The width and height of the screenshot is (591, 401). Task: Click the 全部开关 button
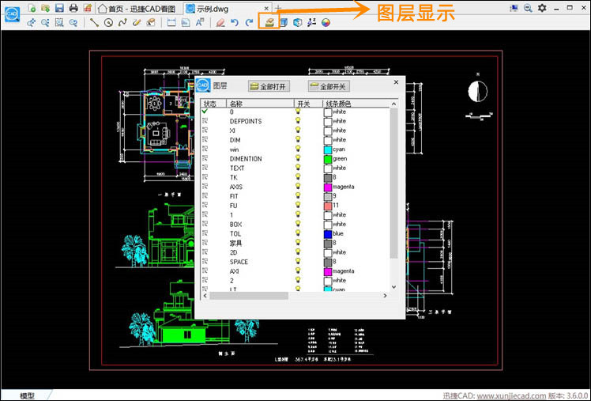coord(329,86)
